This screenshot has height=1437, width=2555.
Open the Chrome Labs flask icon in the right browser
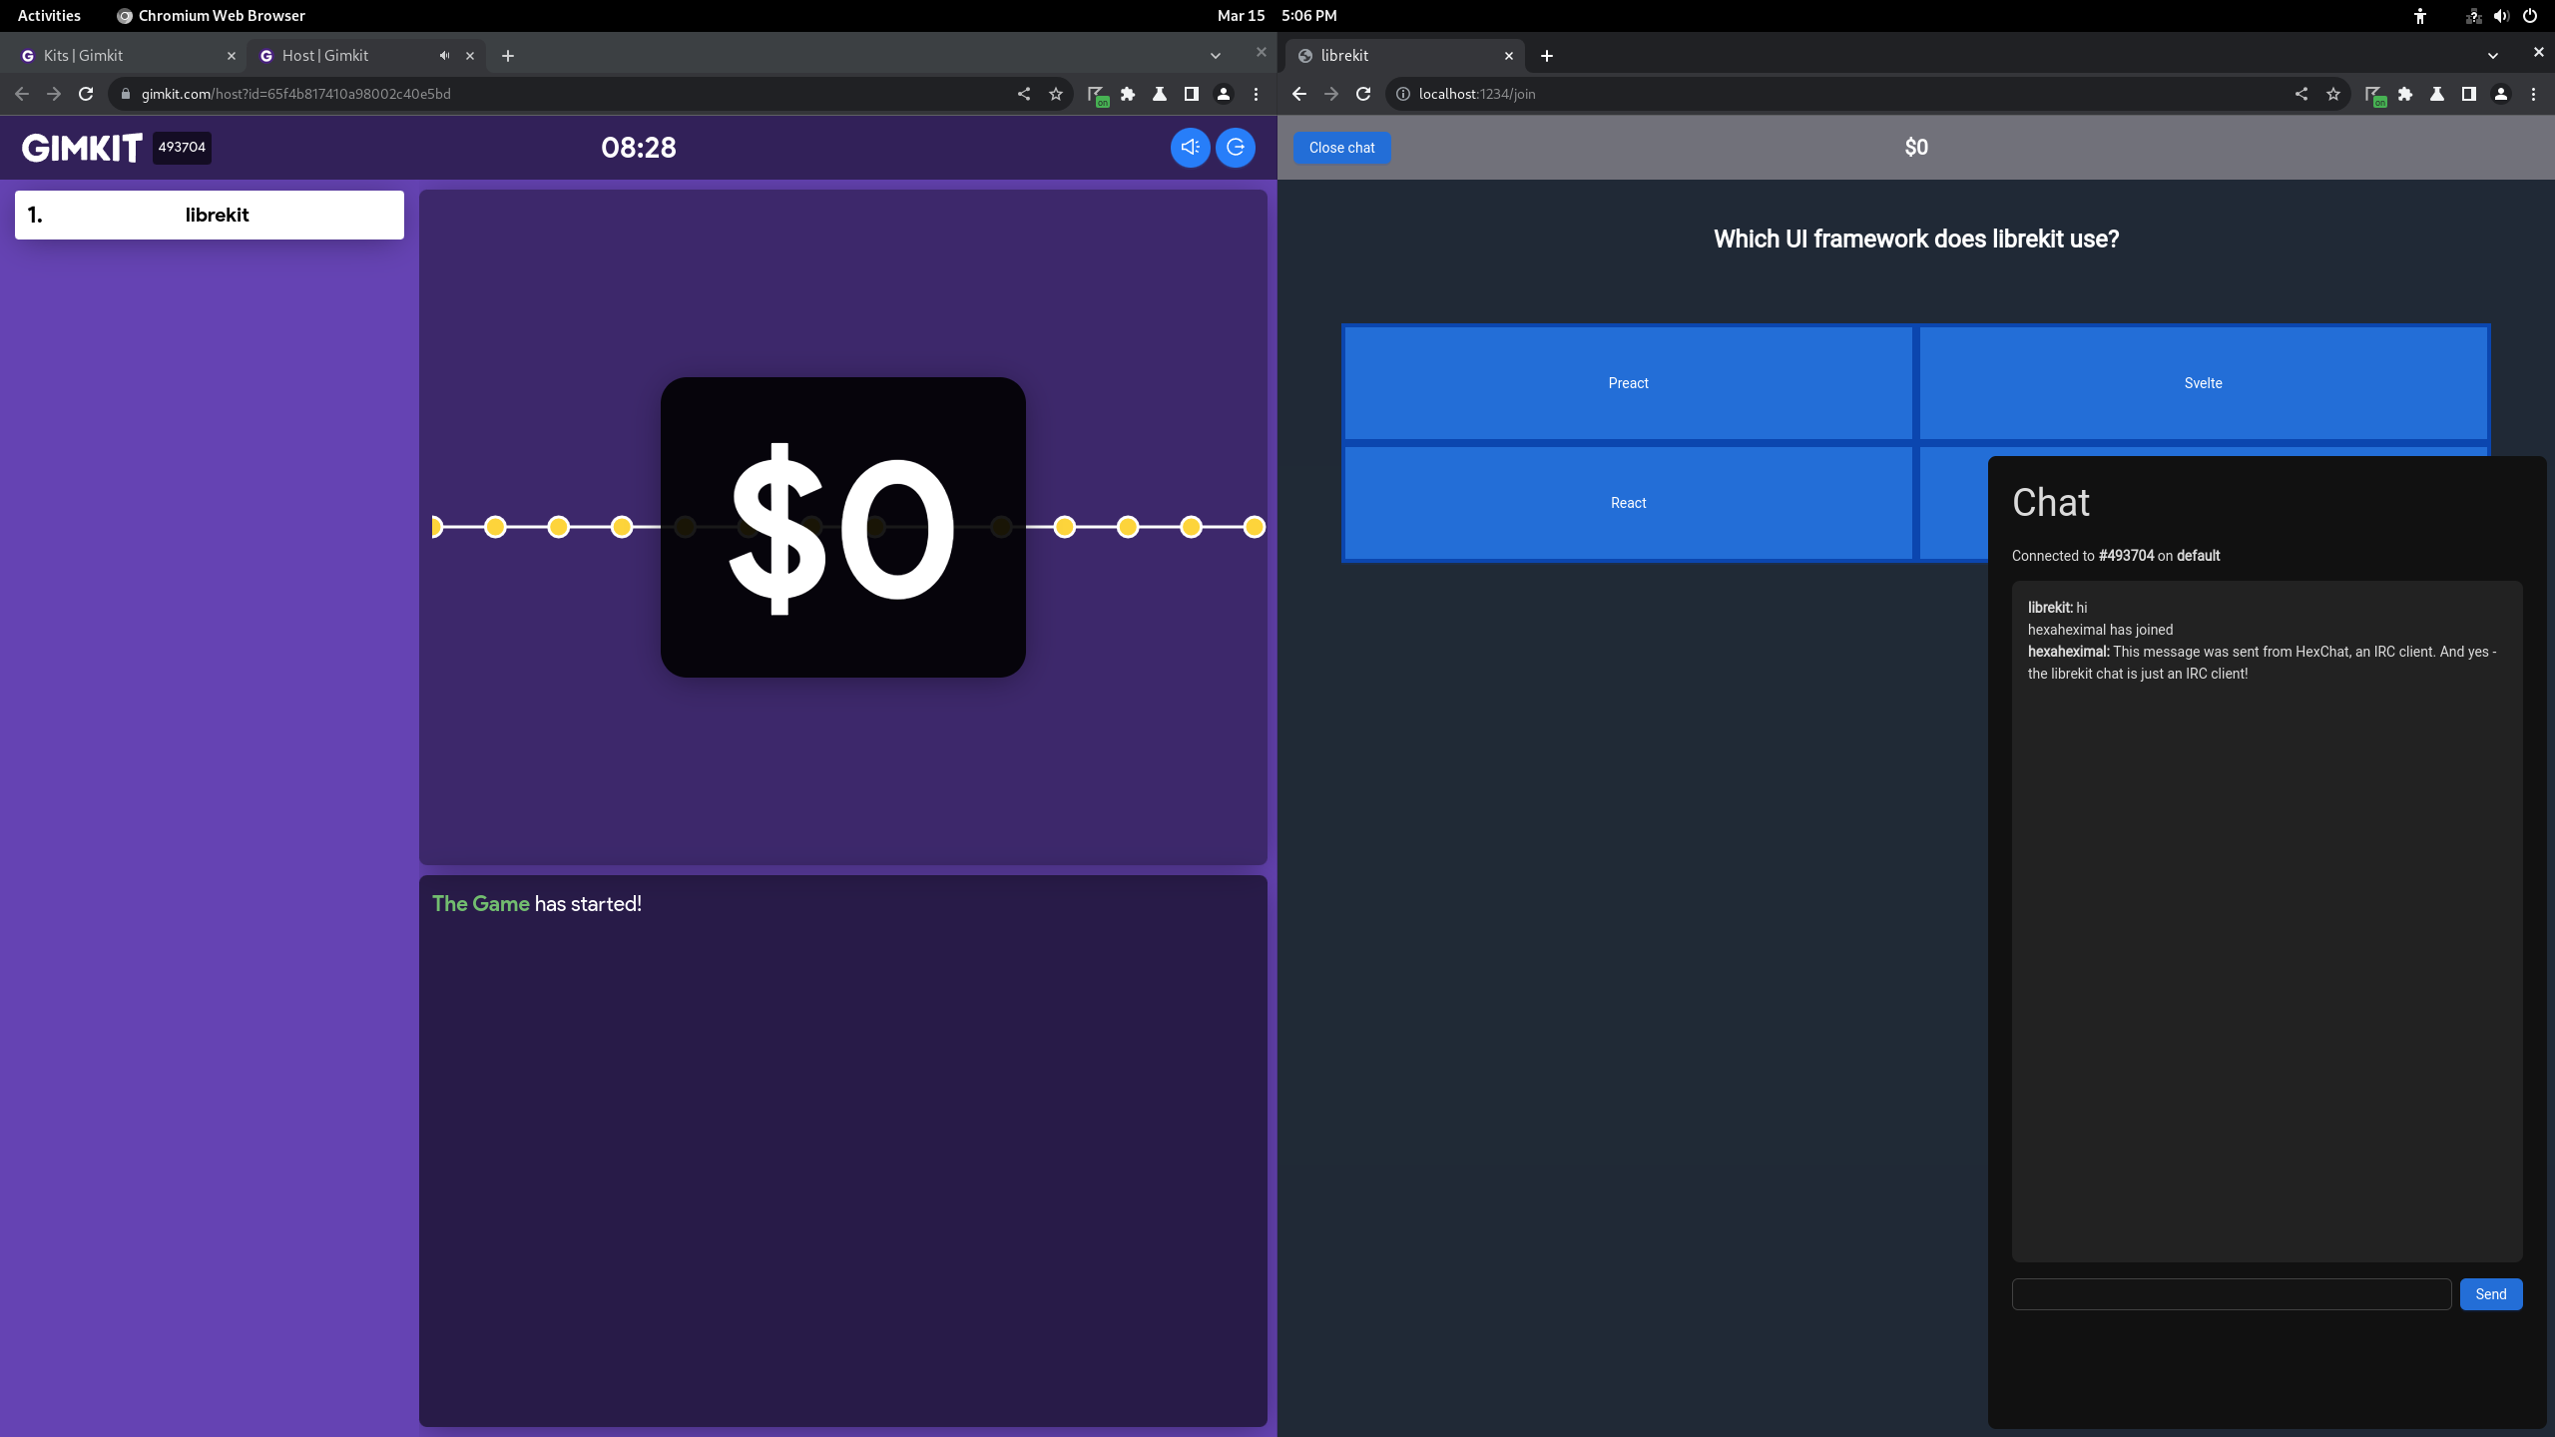2437,94
